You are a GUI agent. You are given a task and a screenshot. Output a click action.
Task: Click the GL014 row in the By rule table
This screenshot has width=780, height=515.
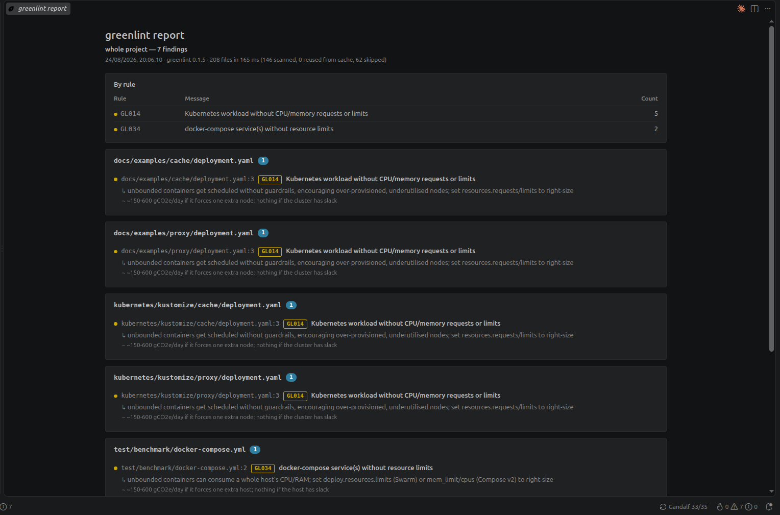pyautogui.click(x=386, y=114)
